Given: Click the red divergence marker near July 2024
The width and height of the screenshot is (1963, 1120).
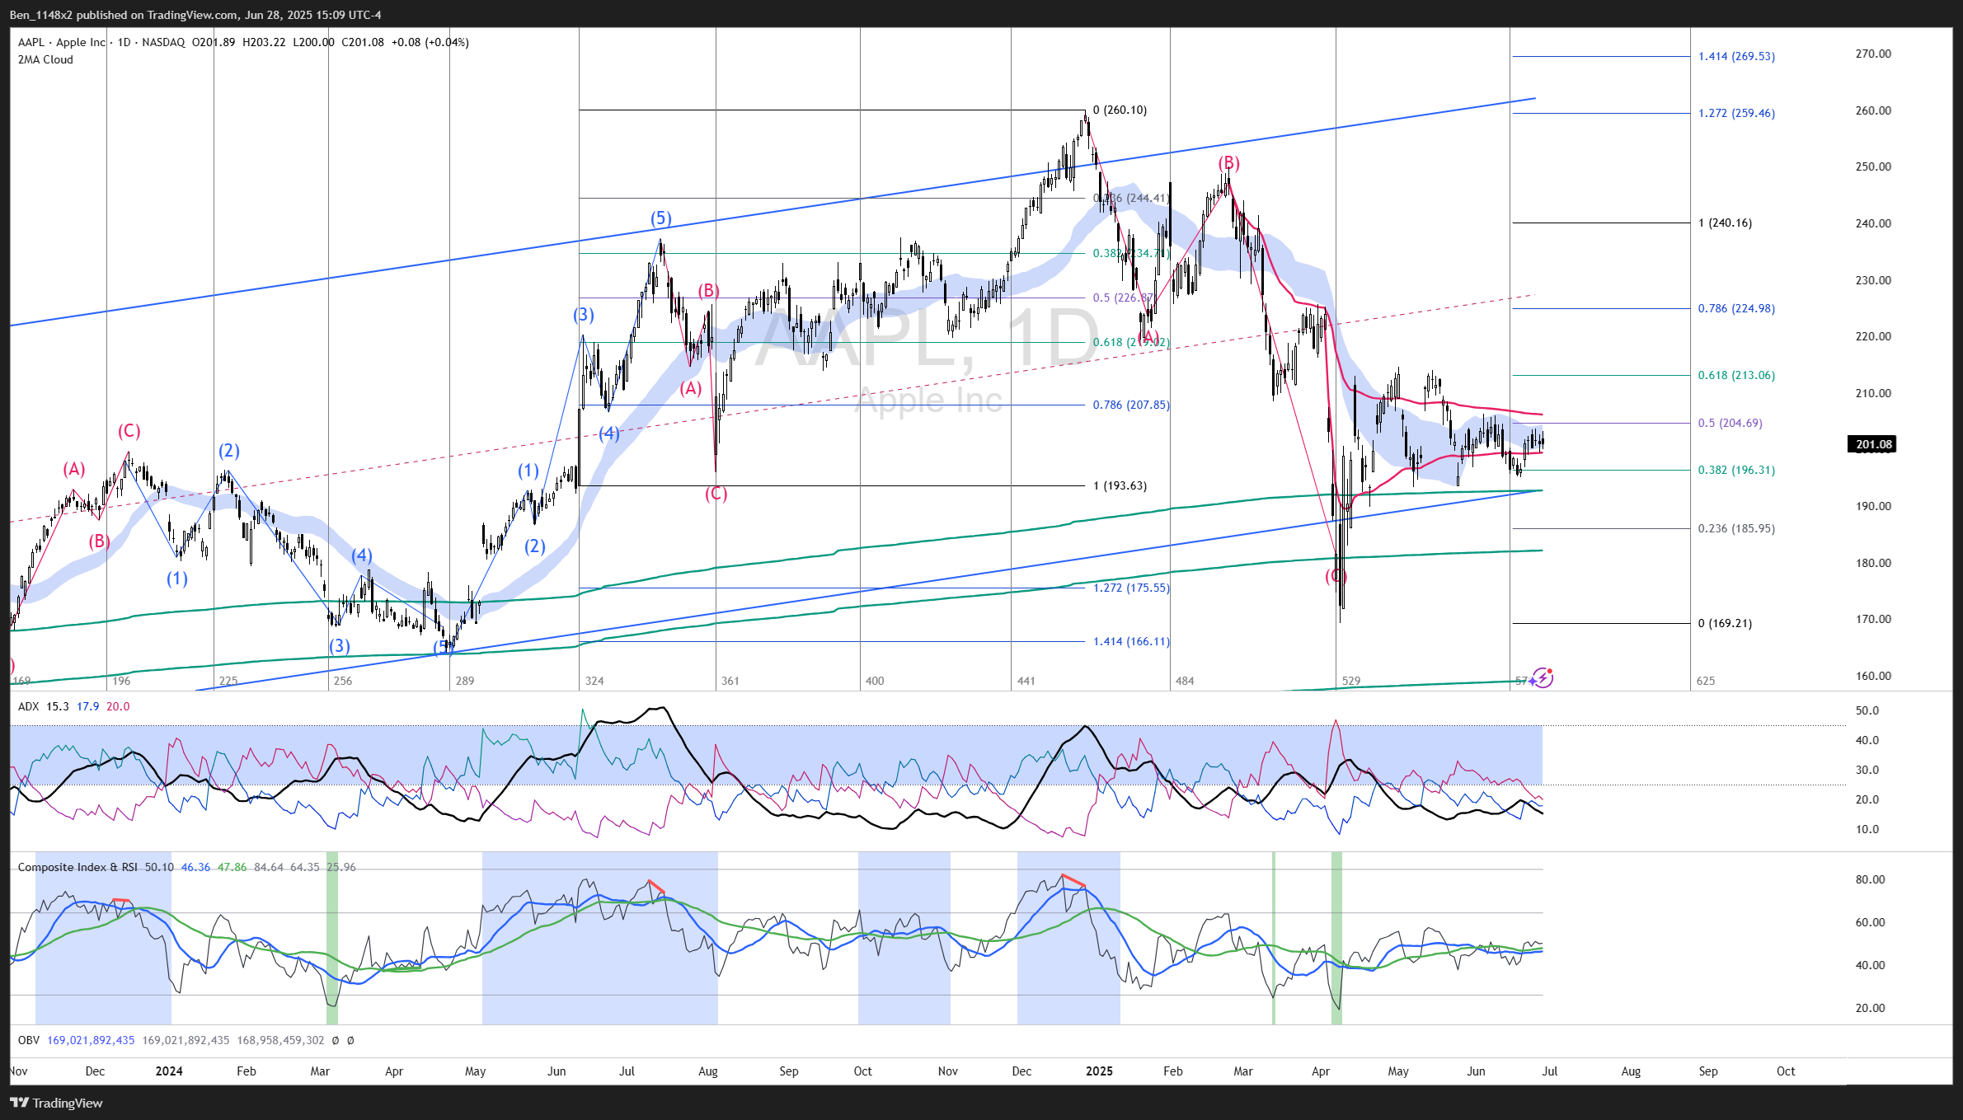Looking at the screenshot, I should [x=656, y=886].
